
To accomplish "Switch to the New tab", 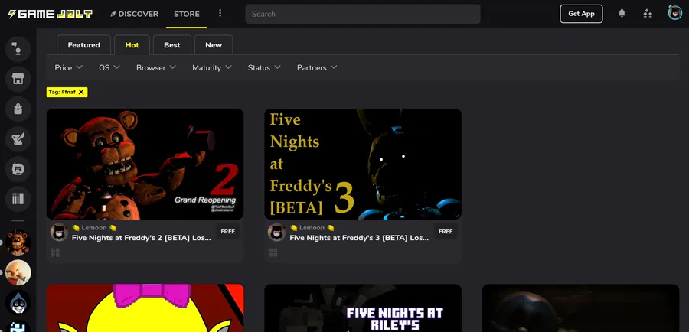I will [214, 45].
